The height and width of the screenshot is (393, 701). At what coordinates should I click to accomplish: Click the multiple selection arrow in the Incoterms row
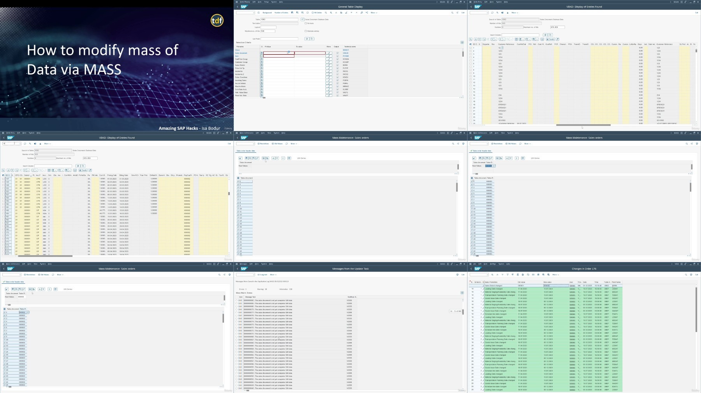[x=329, y=71]
